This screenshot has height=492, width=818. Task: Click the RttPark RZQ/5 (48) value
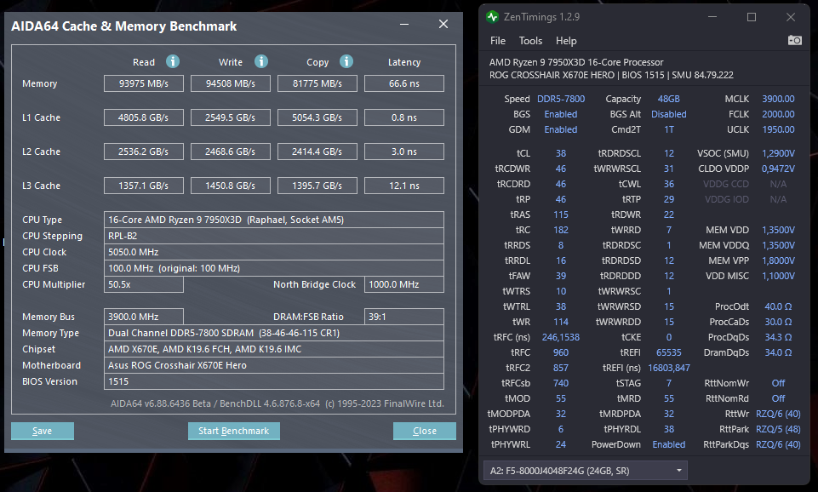click(x=778, y=429)
